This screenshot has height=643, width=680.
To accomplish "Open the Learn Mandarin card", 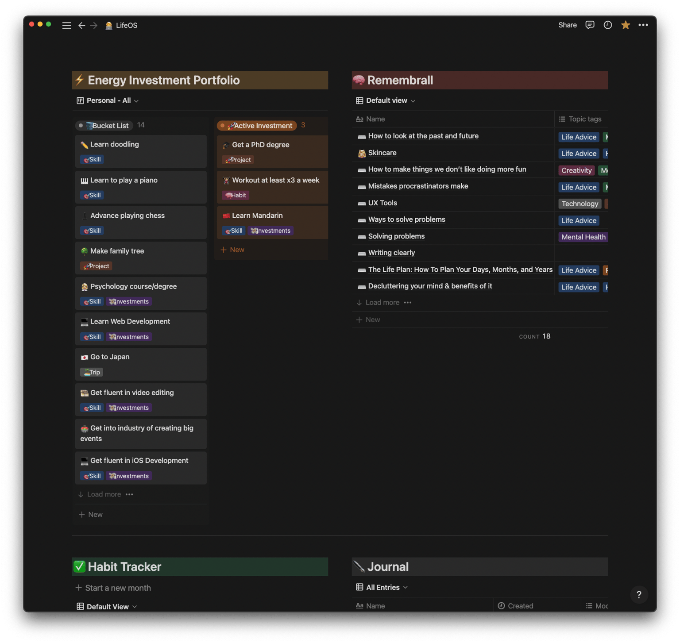I will click(272, 223).
